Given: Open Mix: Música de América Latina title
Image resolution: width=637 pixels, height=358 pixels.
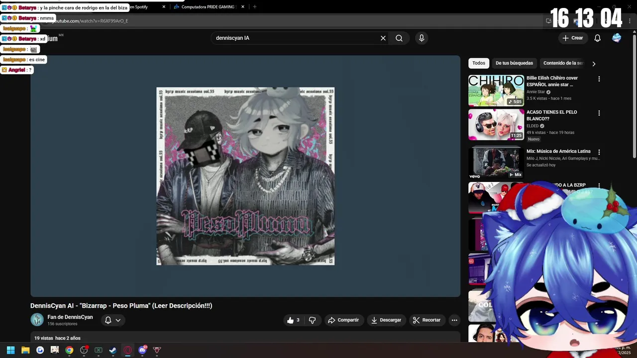Looking at the screenshot, I should pos(558,151).
